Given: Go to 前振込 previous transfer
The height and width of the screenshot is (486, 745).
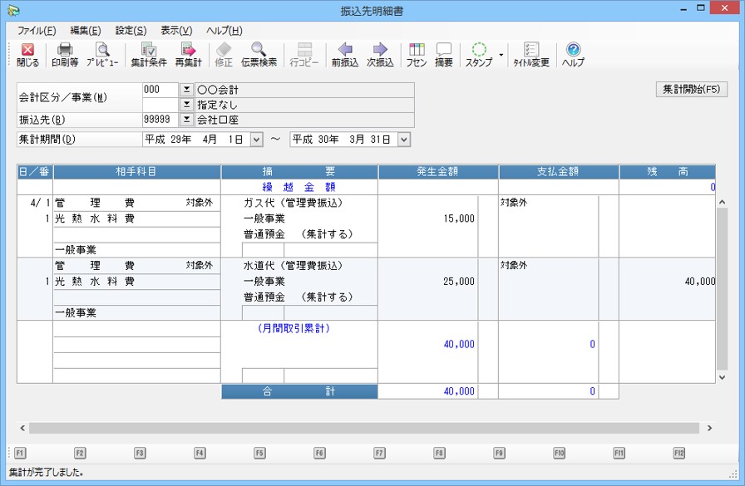Looking at the screenshot, I should point(344,55).
